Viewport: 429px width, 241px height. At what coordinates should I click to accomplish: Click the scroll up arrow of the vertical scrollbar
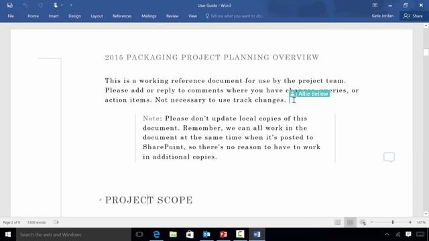coord(426,25)
